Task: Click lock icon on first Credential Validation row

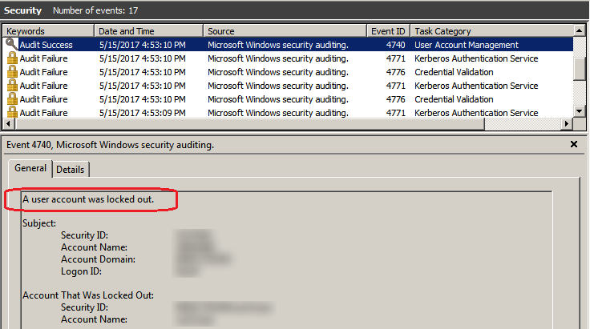Action: pos(11,72)
